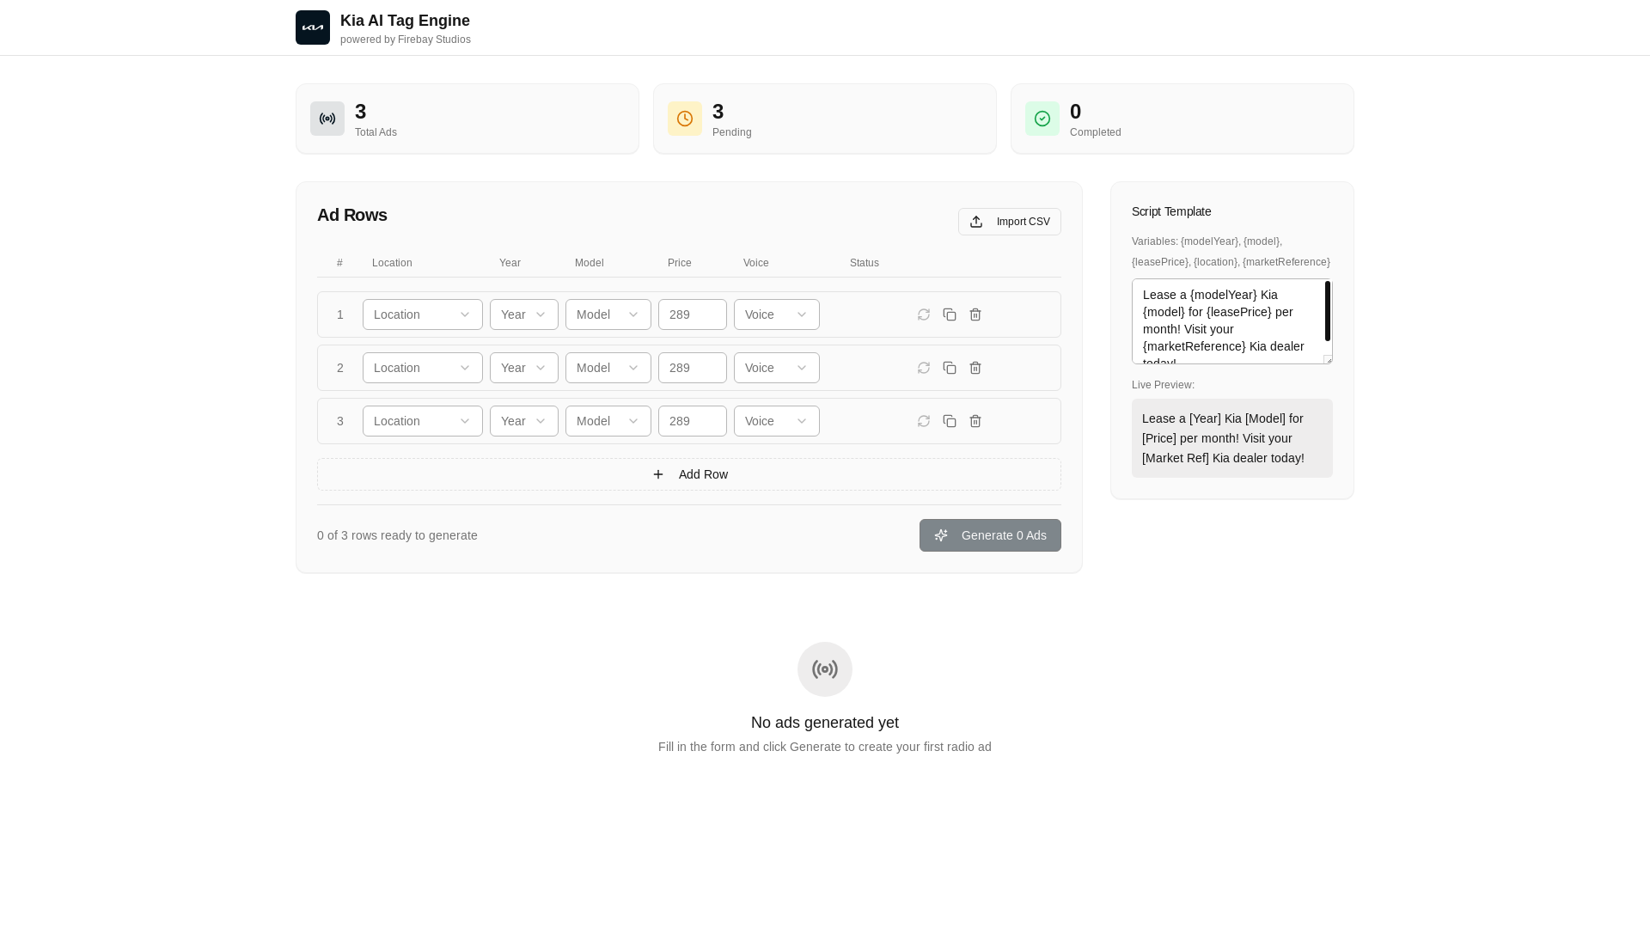The height and width of the screenshot is (928, 1650).
Task: Click 'No ads generated yet' message
Action: (x=825, y=723)
